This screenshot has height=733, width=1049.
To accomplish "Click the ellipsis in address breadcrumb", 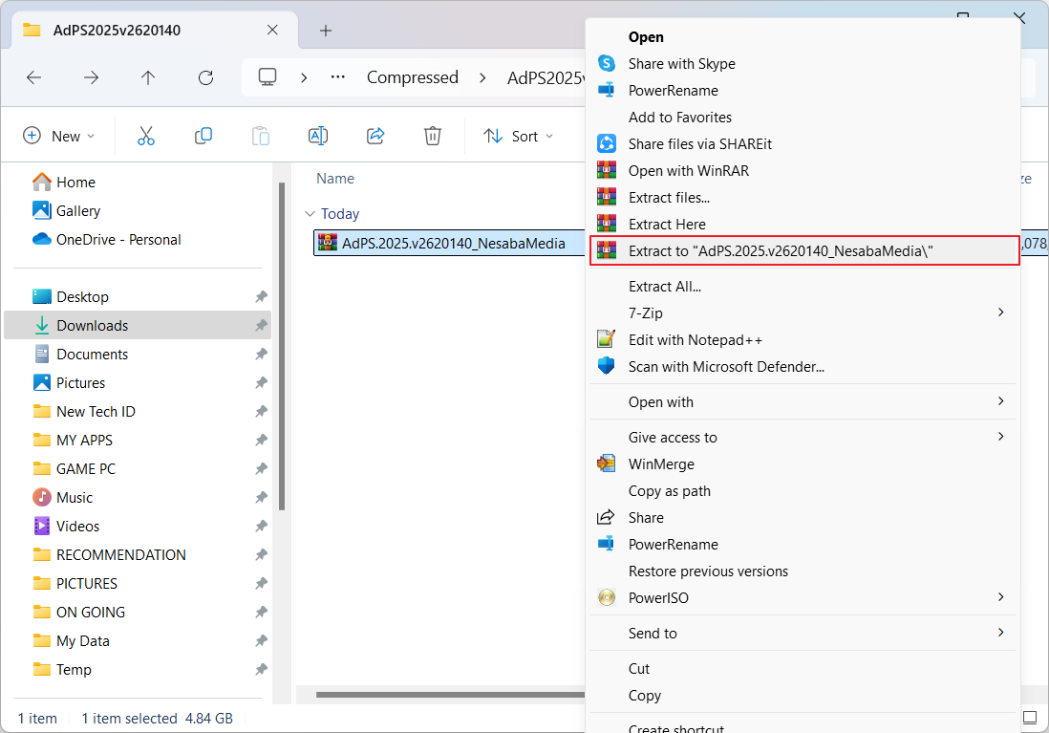I will pyautogui.click(x=338, y=77).
